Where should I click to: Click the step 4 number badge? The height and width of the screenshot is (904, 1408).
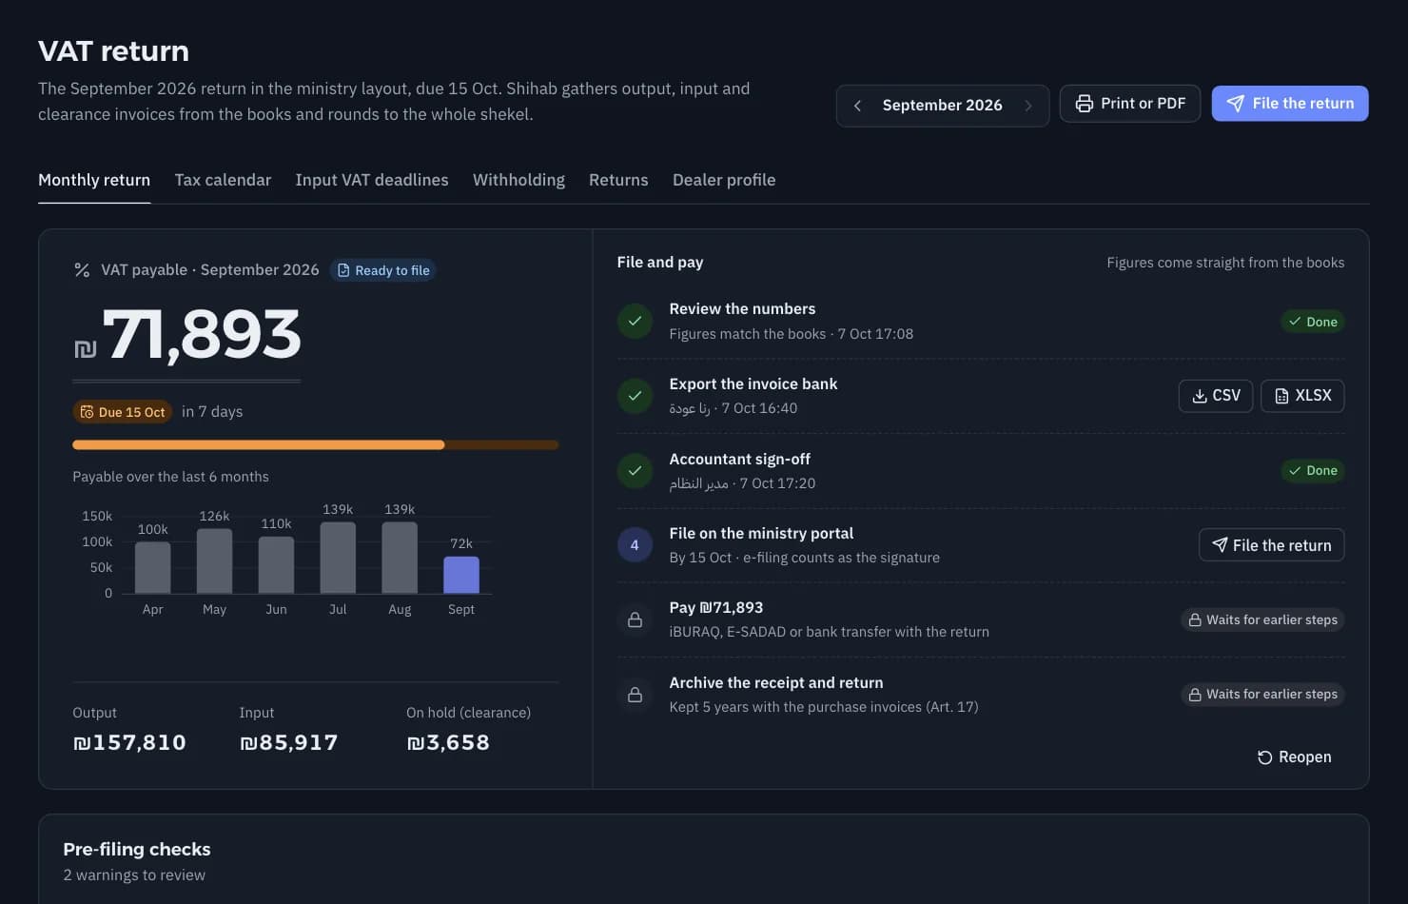point(635,545)
